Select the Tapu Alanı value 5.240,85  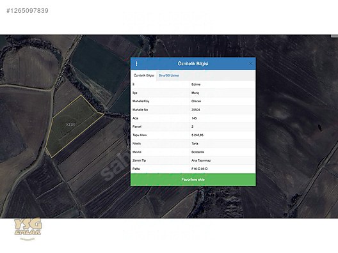point(197,135)
